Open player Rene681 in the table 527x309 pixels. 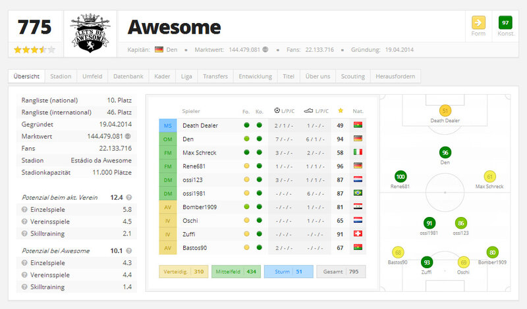[x=194, y=166]
